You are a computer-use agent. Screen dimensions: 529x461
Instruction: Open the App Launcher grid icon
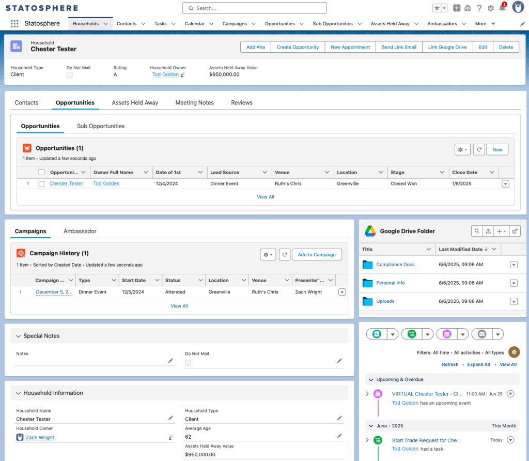point(14,24)
